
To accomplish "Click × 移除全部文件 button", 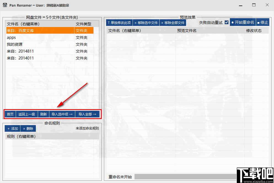I will click(173, 23).
